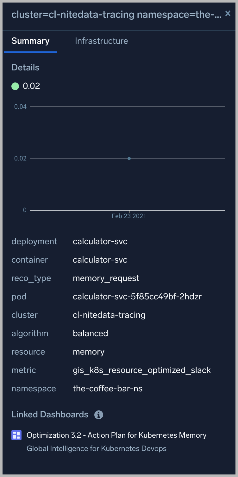Open Global Intelligence for Kubernetes Devops link
This screenshot has width=238, height=477.
(96, 448)
